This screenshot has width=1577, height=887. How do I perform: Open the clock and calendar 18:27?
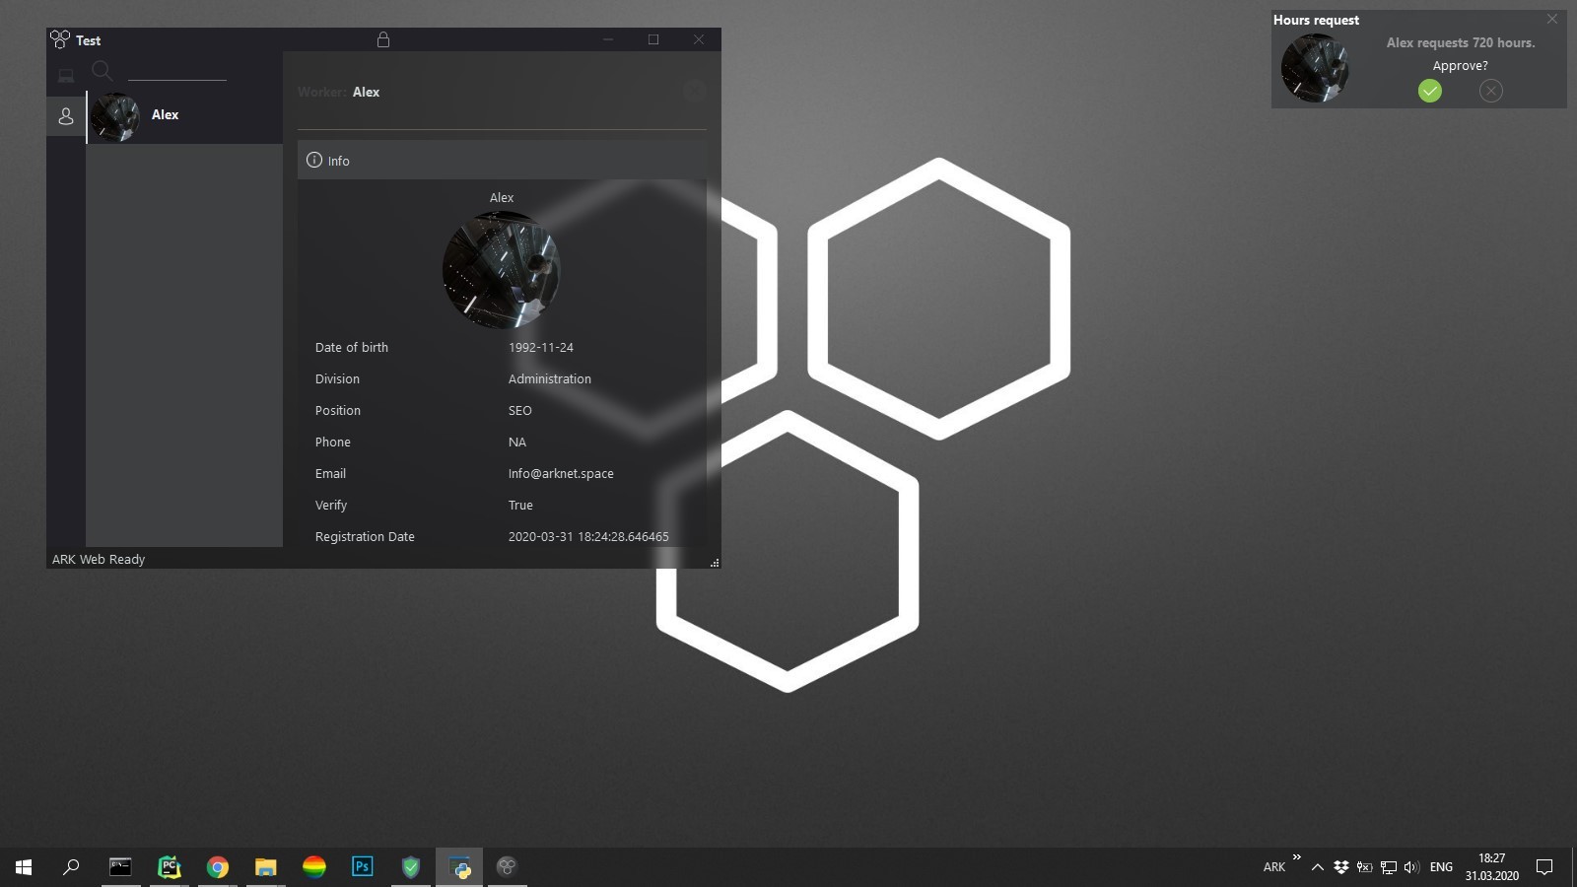[1491, 867]
